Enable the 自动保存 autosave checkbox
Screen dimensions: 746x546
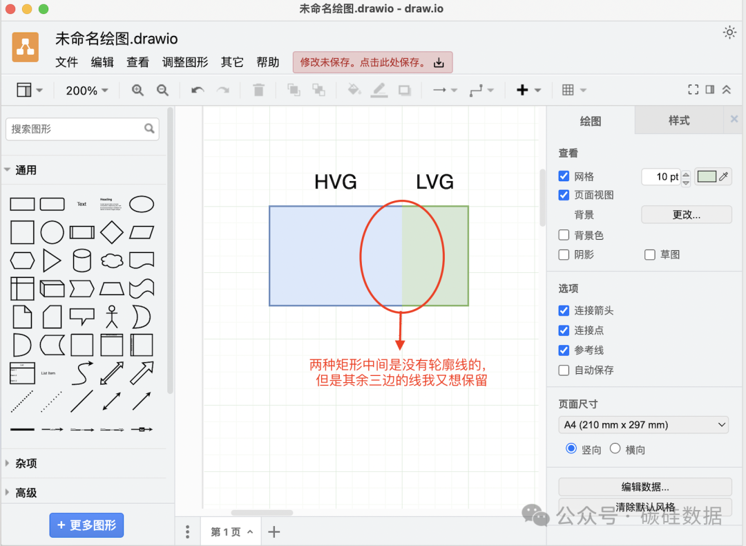pos(564,370)
